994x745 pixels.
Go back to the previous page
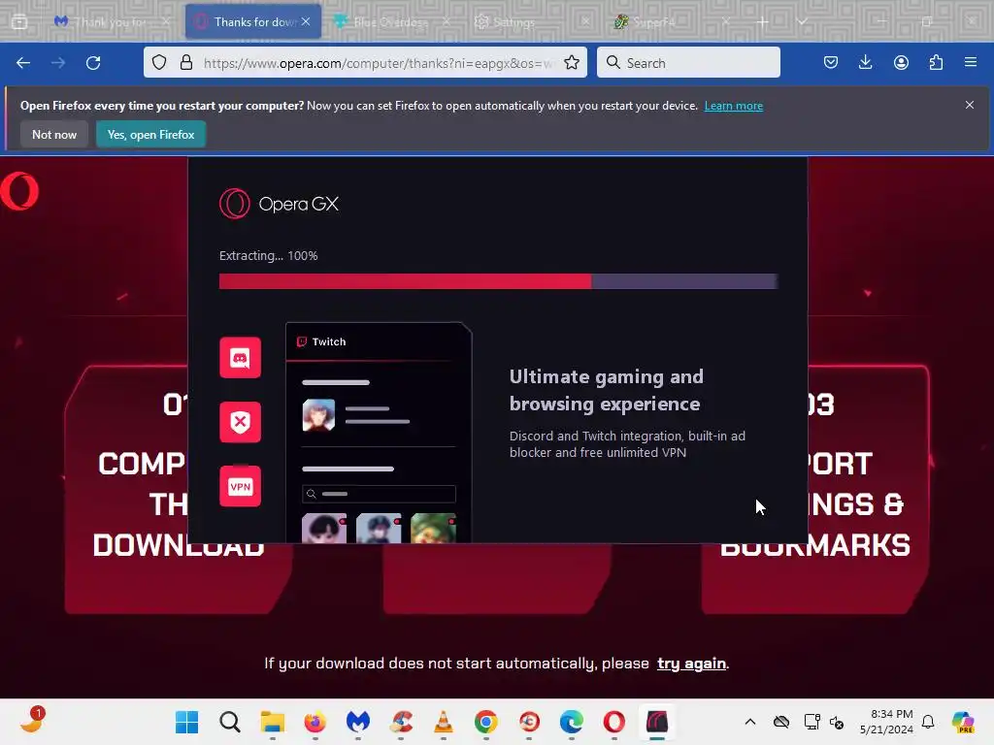pos(23,63)
